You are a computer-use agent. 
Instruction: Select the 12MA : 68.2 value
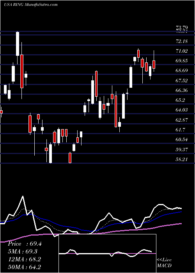point(24,259)
